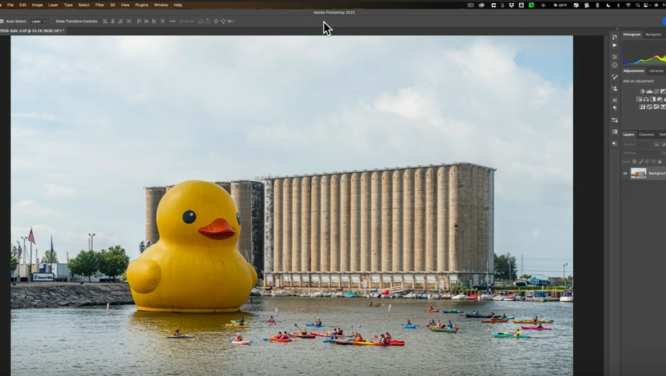
Task: Add a Levels adjustment from Adjustments panel
Action: tap(650, 91)
